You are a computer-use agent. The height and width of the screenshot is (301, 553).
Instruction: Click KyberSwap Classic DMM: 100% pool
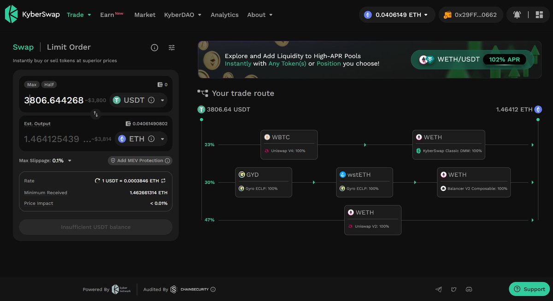click(449, 151)
